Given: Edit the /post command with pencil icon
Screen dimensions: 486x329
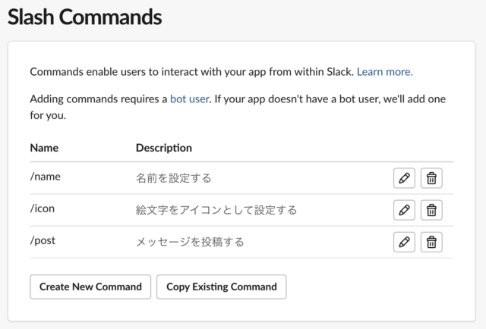Looking at the screenshot, I should click(404, 242).
